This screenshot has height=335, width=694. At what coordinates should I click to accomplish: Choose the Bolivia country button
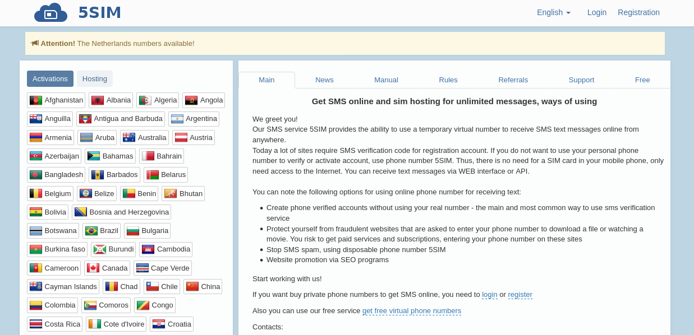coord(48,212)
